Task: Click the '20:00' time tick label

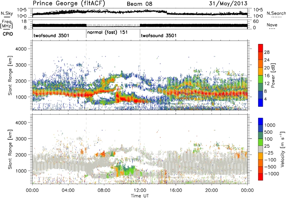Action: click(x=212, y=190)
